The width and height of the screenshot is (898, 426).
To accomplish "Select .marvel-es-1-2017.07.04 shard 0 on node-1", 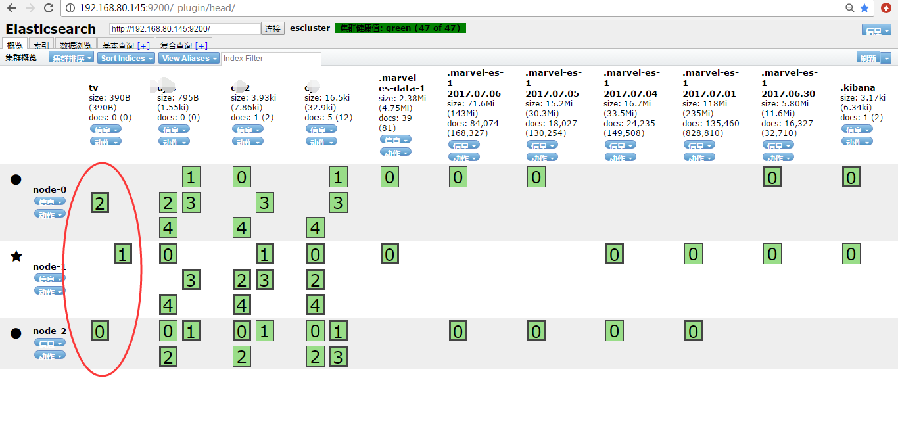I will pos(615,254).
